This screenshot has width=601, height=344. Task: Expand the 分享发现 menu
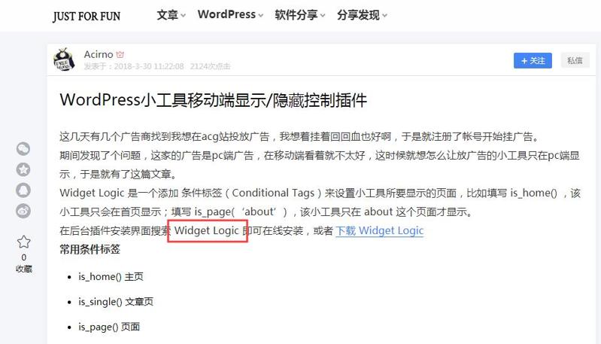pyautogui.click(x=362, y=15)
